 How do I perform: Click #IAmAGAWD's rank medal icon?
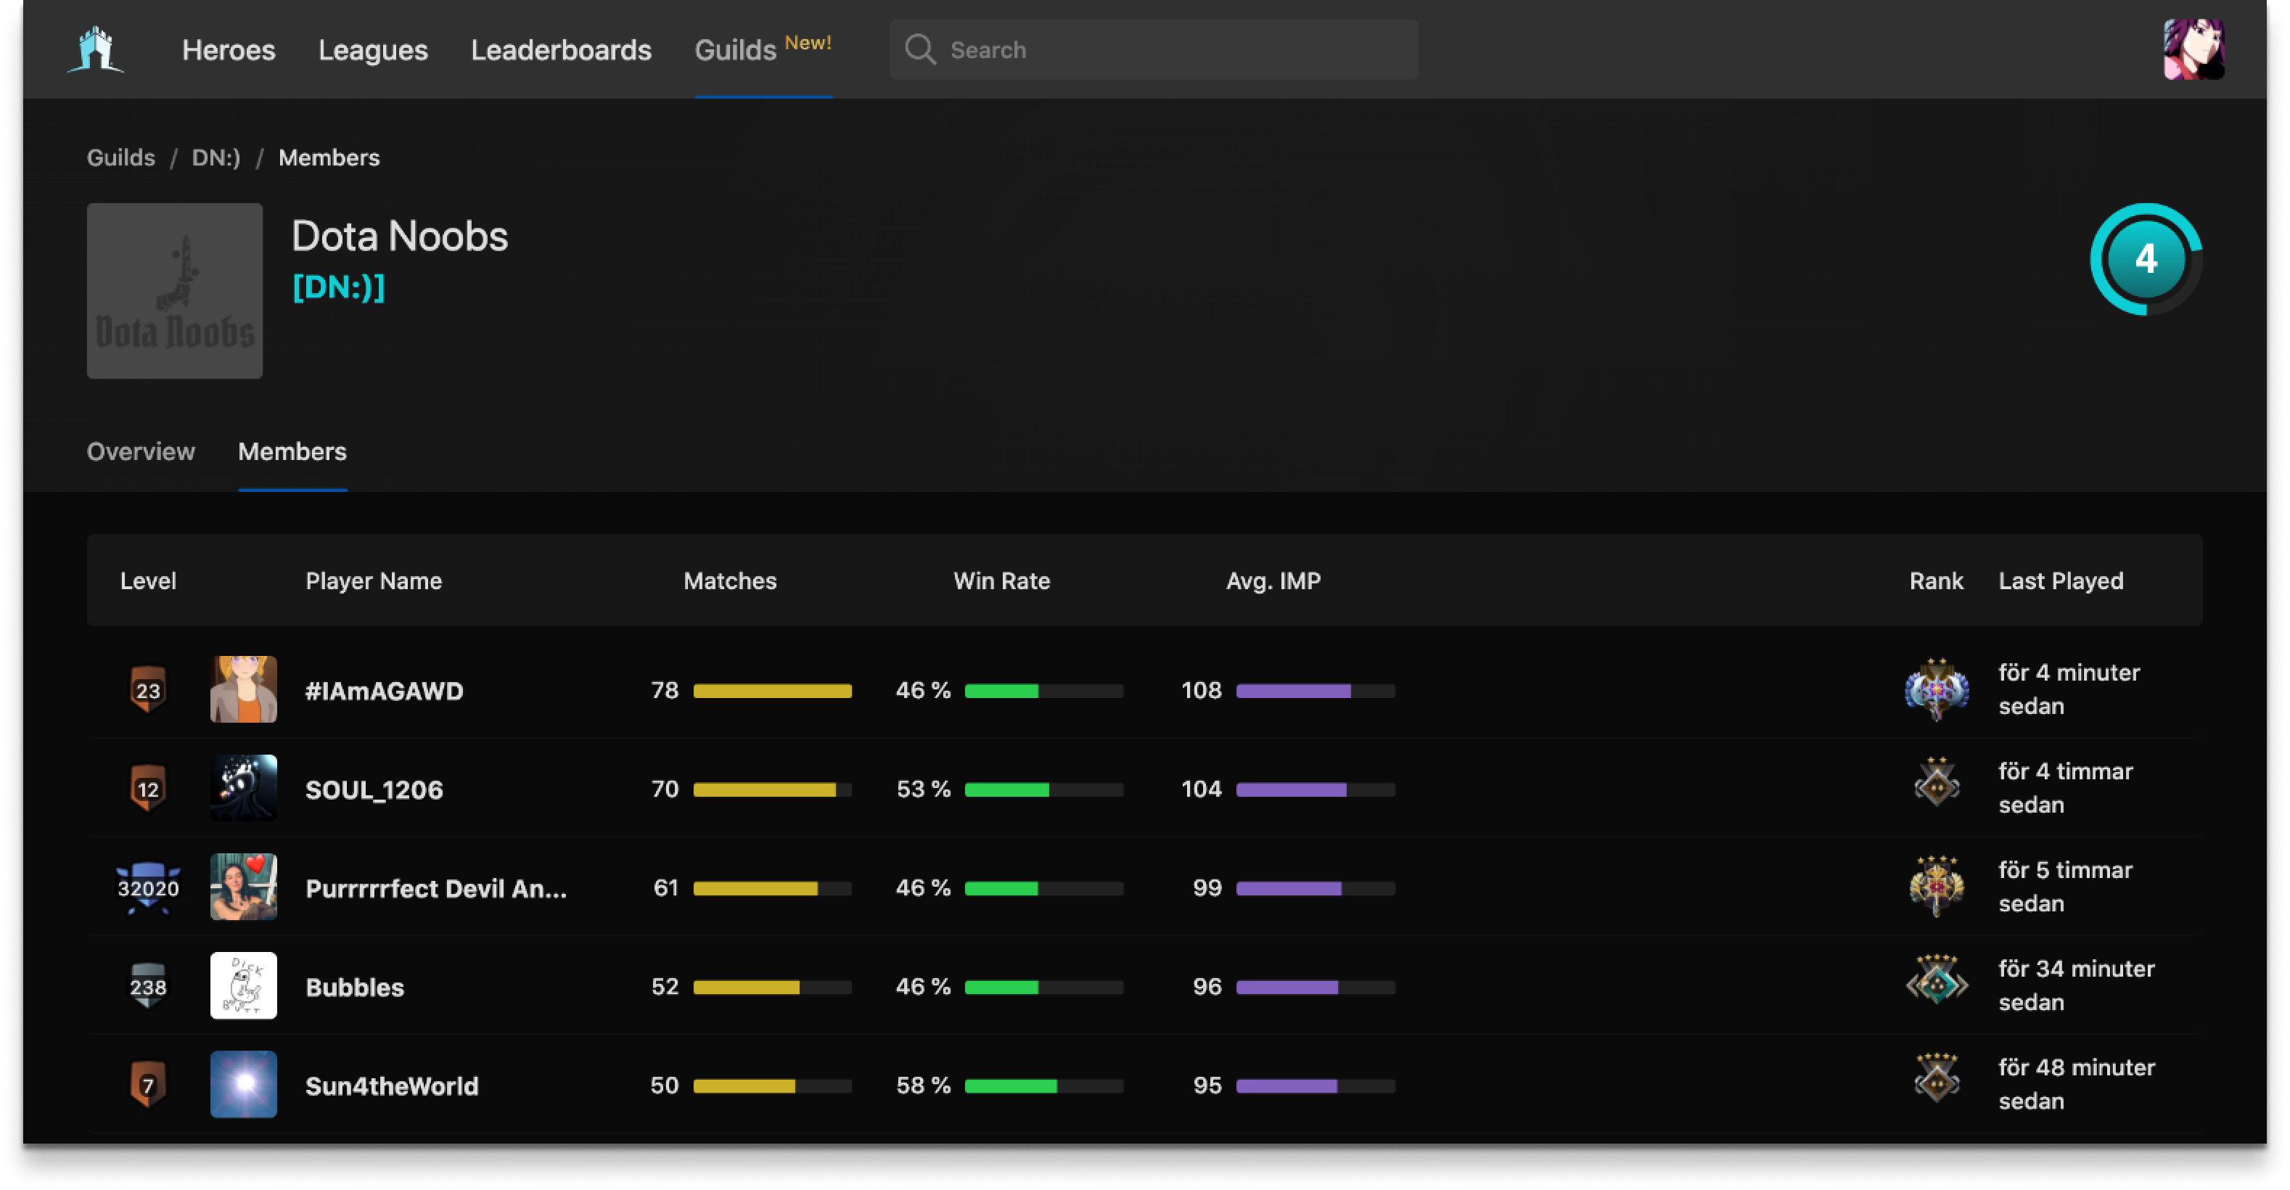pos(1936,689)
